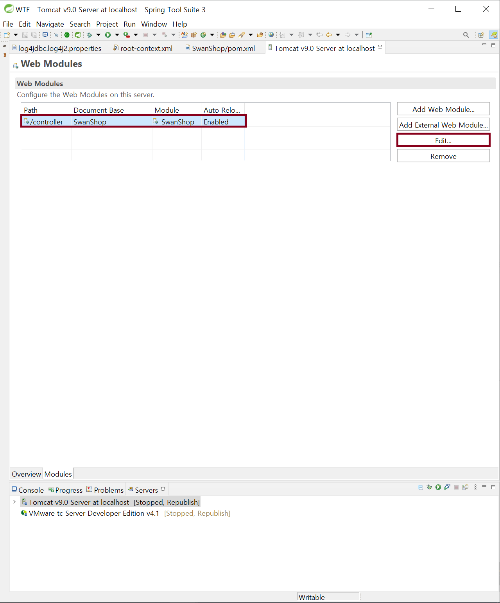Click the Boot Dashboard power icon

[67, 35]
